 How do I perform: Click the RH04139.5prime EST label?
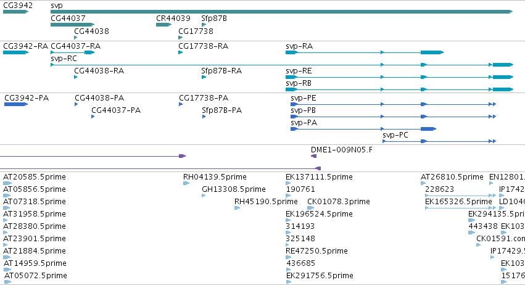(x=215, y=177)
